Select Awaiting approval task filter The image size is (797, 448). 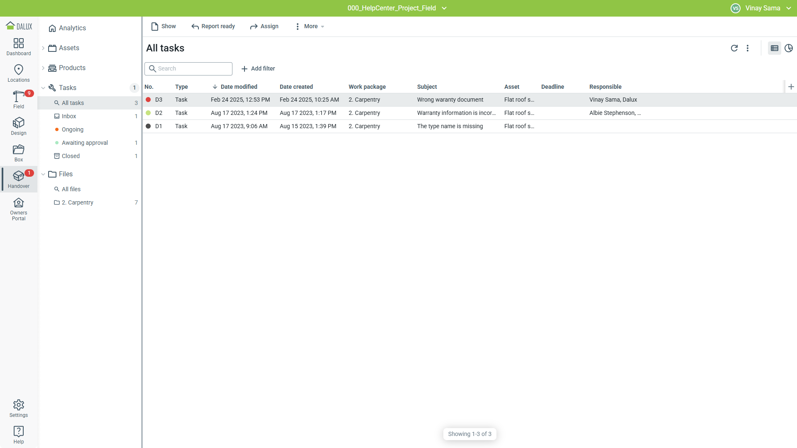pyautogui.click(x=85, y=143)
